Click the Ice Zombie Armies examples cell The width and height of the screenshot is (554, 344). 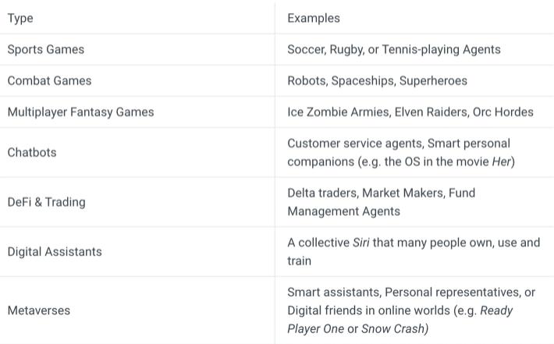[x=410, y=112]
